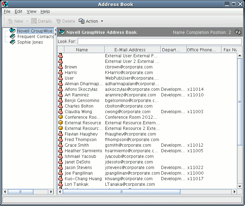Select the Novell GroupWise book icon in tree
This screenshot has width=245, height=206.
(13, 30)
